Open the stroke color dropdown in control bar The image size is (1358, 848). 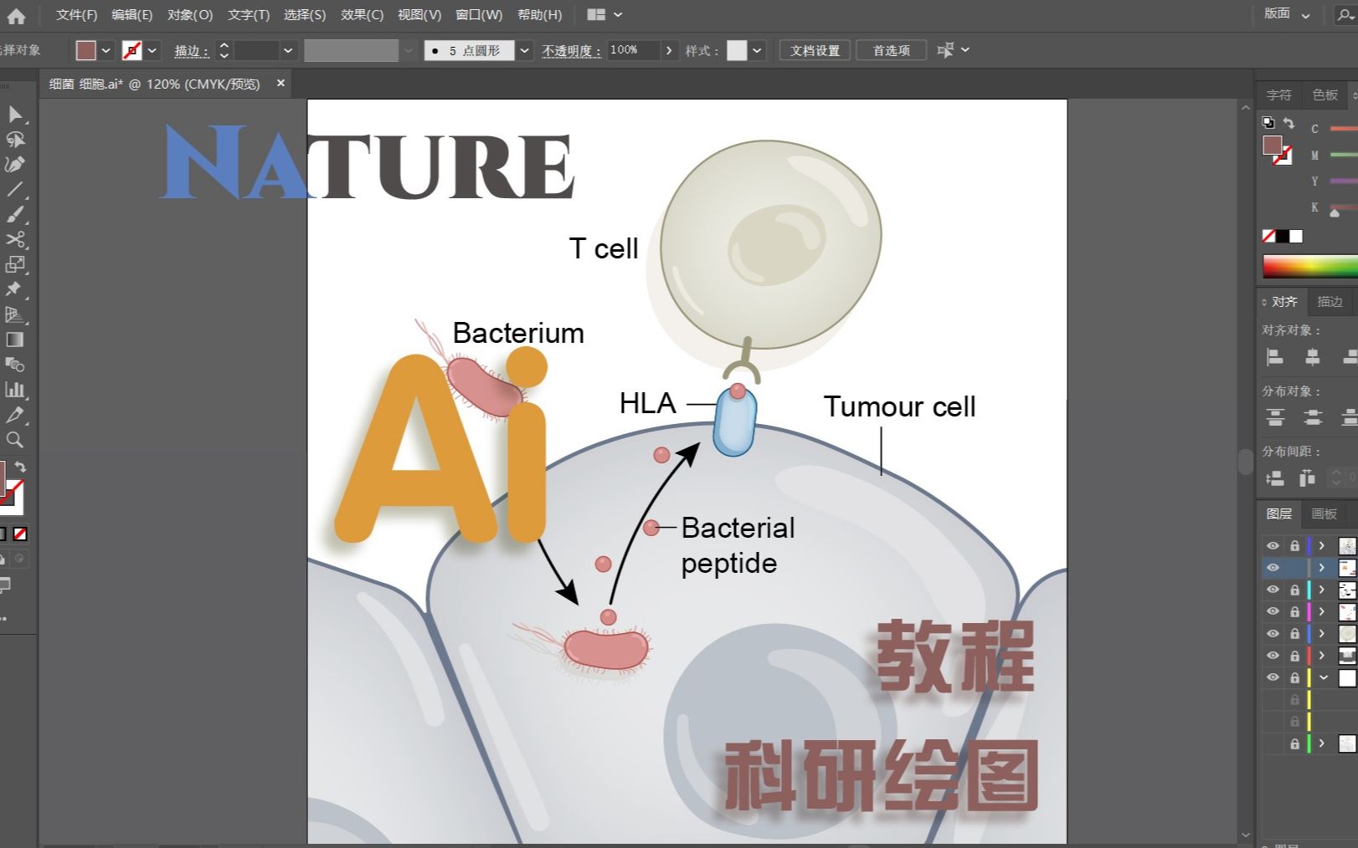click(x=152, y=50)
